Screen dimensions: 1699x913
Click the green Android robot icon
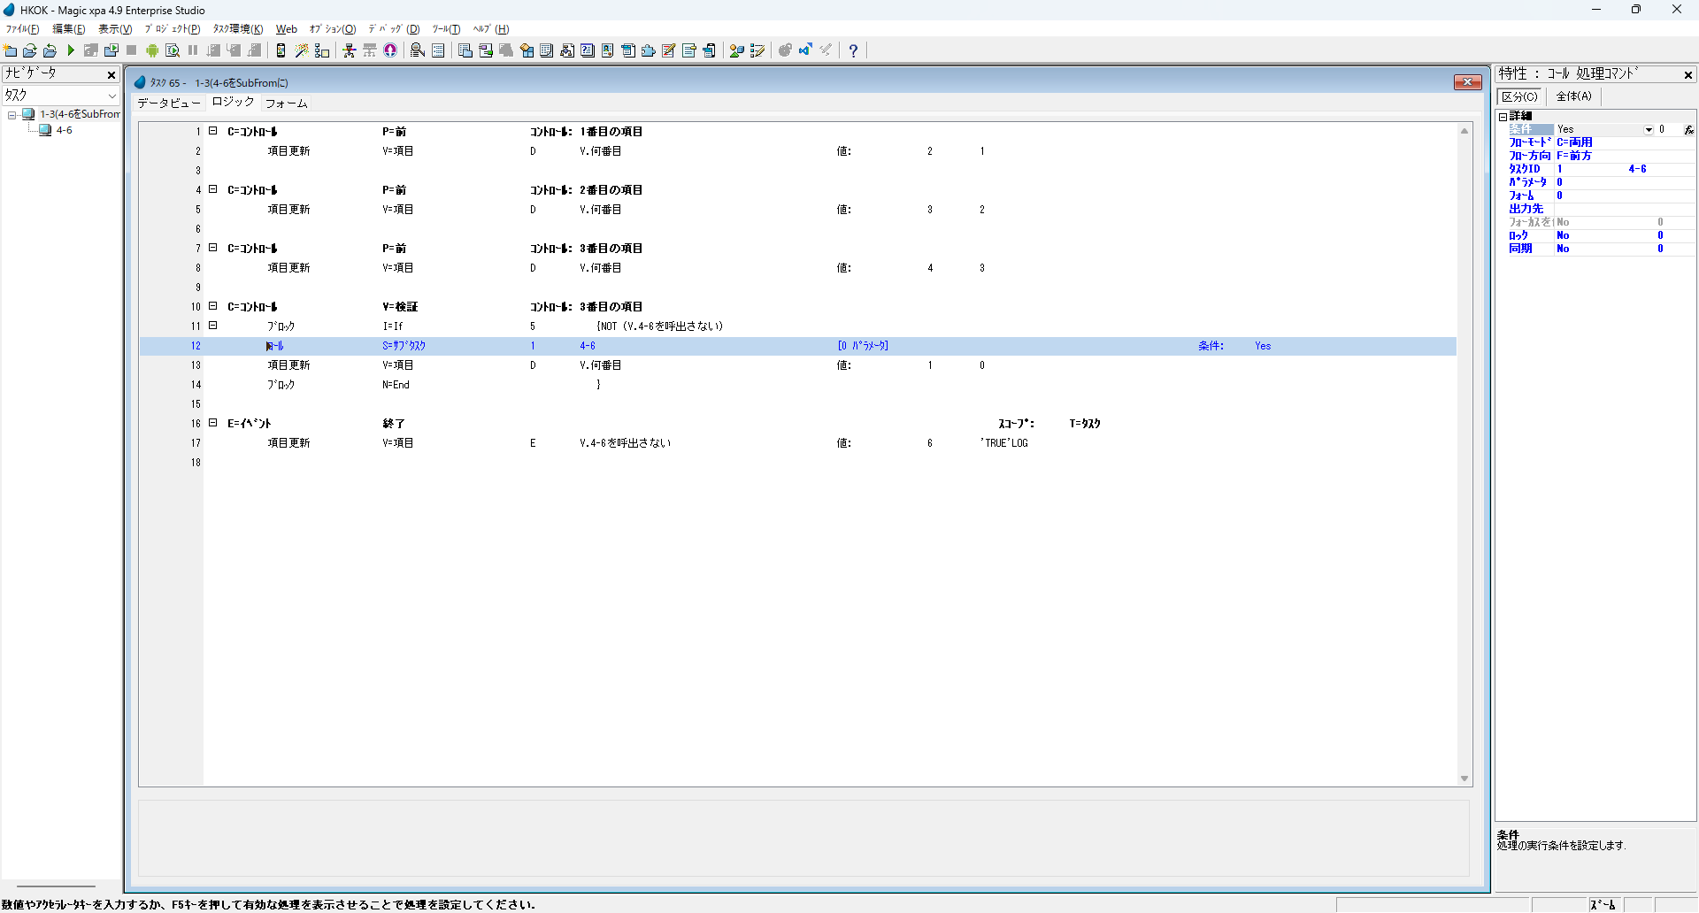pyautogui.click(x=152, y=50)
